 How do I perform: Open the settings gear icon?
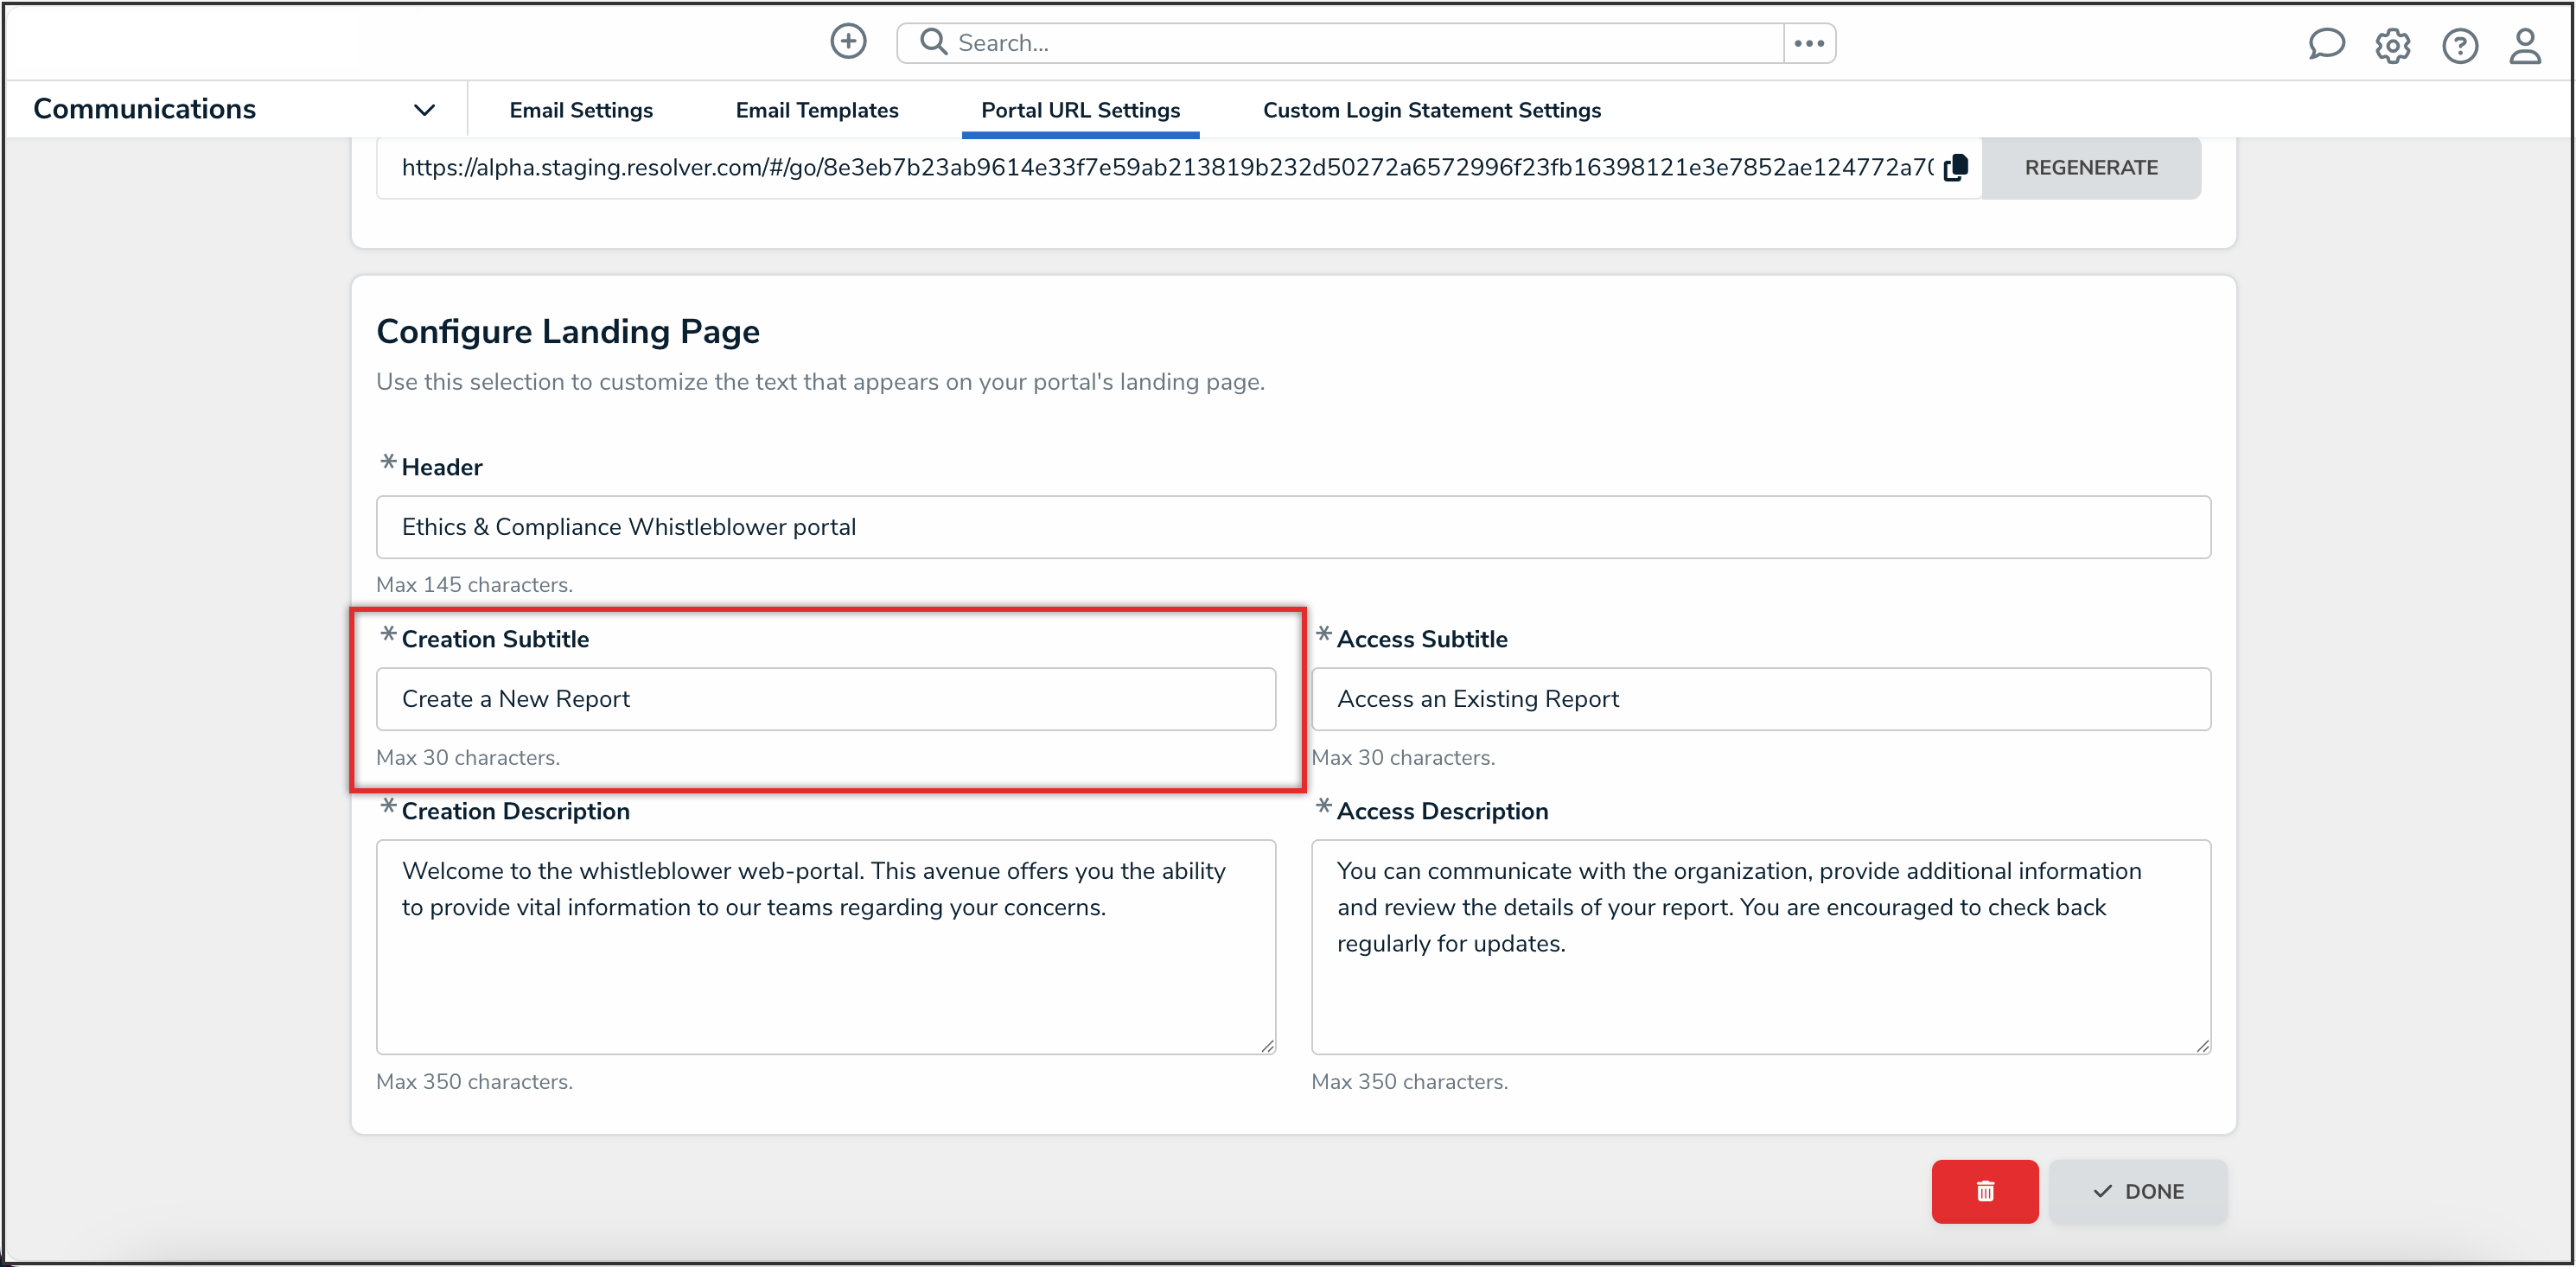[2393, 46]
